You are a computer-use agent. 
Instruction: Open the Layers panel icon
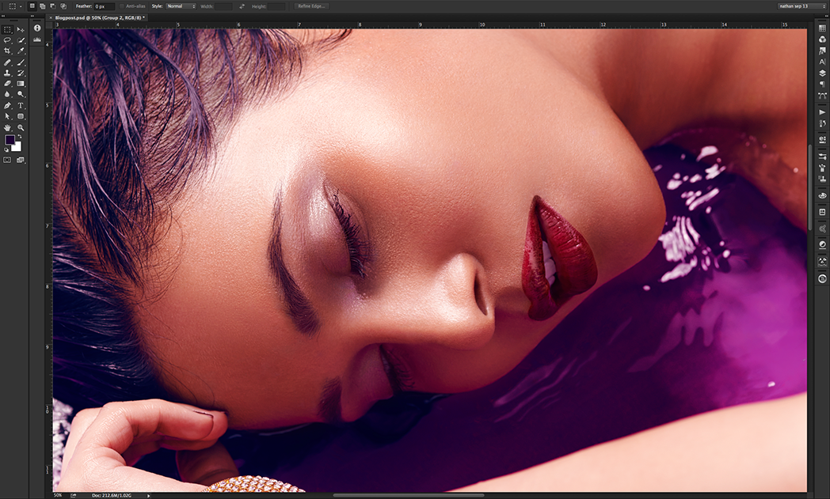tap(822, 74)
